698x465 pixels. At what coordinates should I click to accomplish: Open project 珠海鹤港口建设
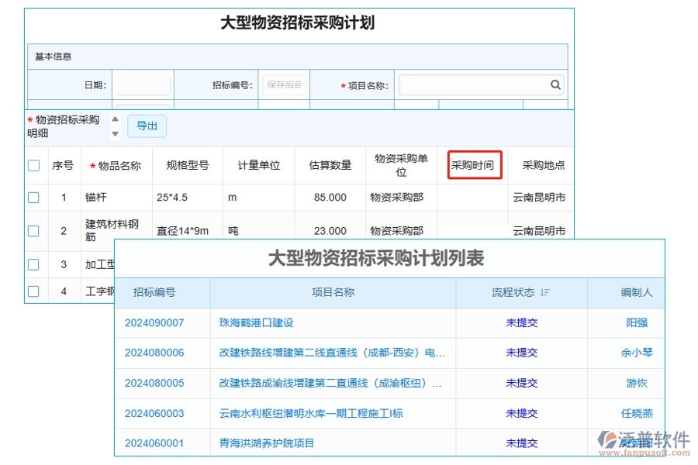tap(256, 323)
